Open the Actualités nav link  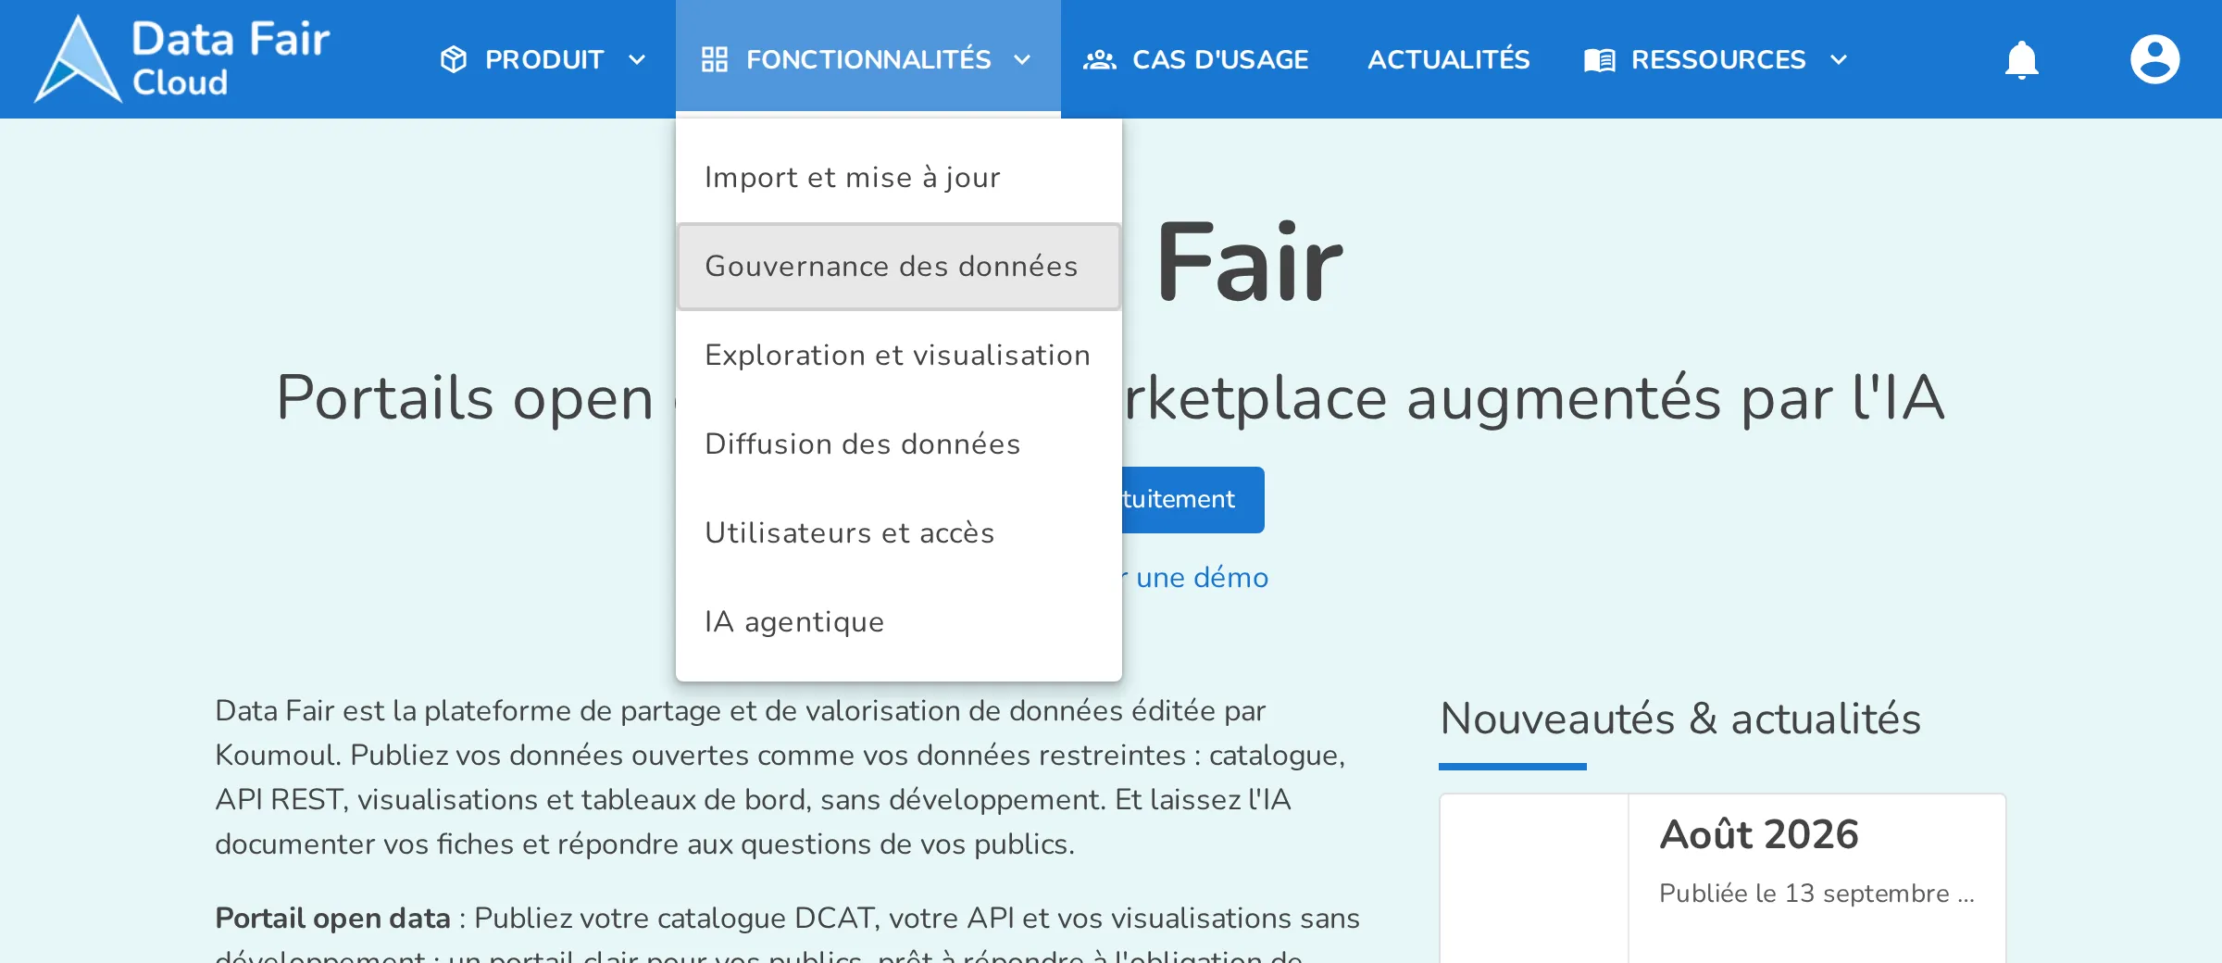(1449, 59)
